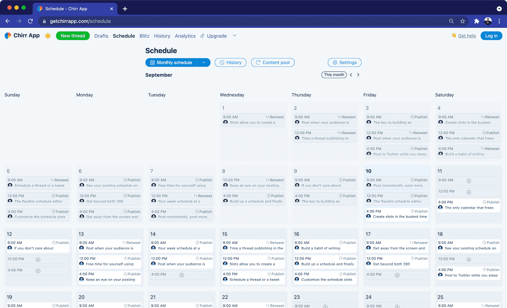
Task: Open History using the clock icon button
Action: point(222,63)
